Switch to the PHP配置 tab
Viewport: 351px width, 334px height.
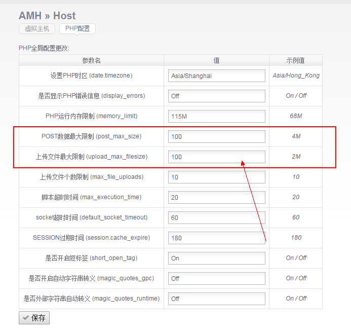[77, 29]
